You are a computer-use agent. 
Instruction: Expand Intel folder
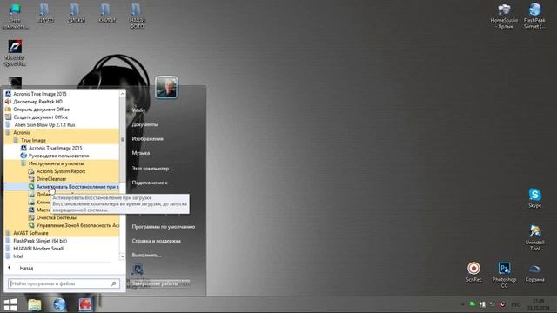pyautogui.click(x=17, y=256)
